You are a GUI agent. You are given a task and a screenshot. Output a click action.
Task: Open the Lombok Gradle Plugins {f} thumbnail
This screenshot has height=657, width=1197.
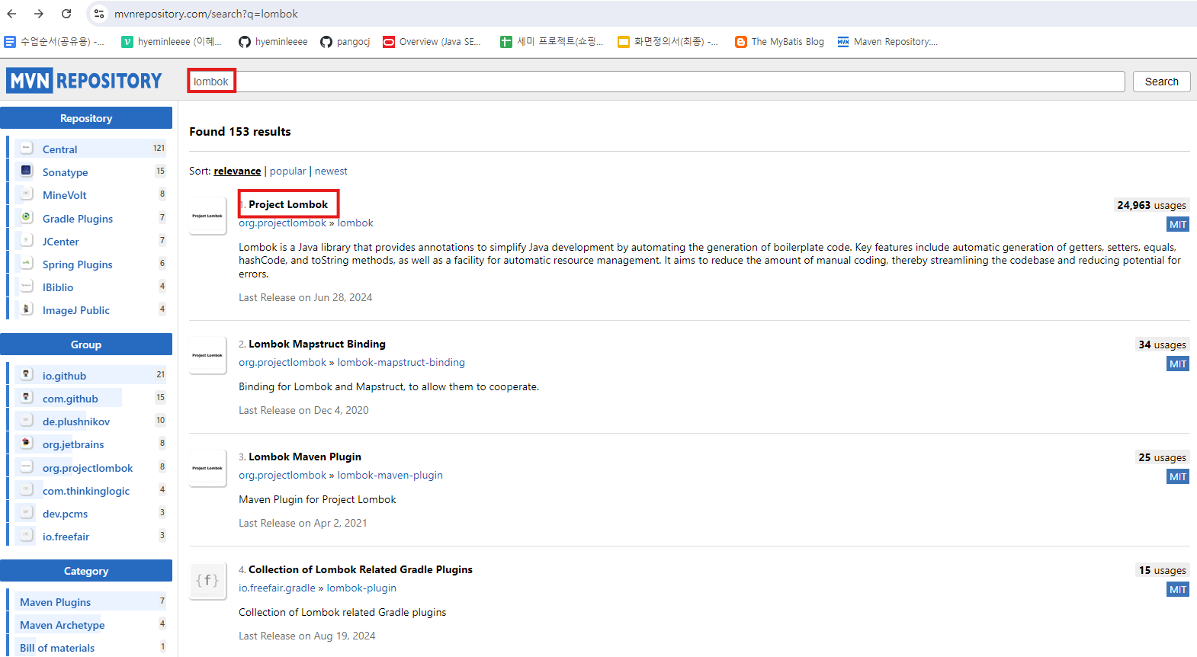pos(207,581)
